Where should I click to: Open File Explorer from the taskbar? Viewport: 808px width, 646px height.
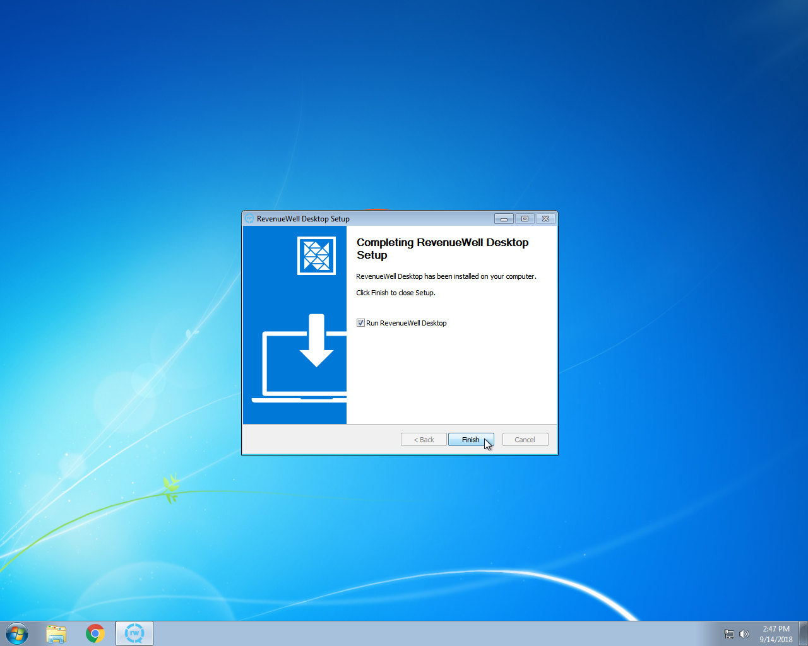[56, 633]
